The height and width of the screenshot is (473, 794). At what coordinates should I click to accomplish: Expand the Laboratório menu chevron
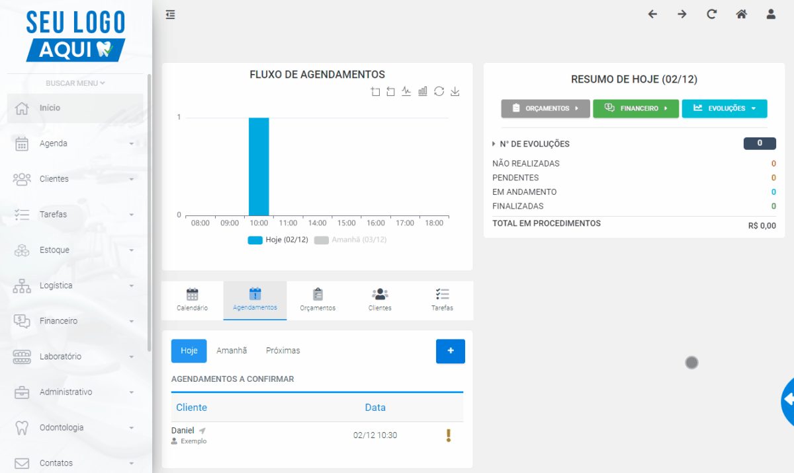pyautogui.click(x=132, y=357)
